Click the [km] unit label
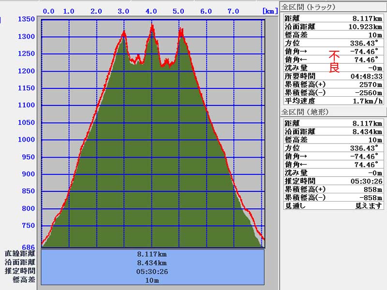Screen dimensions: 387x290 click(269, 11)
